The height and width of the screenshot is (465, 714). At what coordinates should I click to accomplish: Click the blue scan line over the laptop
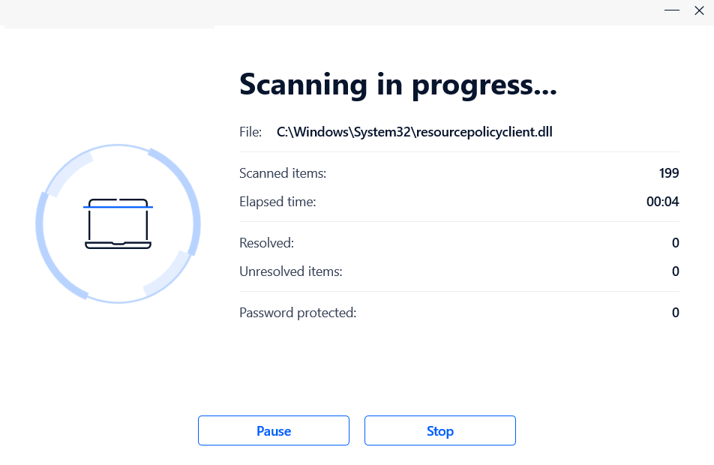[x=118, y=205]
